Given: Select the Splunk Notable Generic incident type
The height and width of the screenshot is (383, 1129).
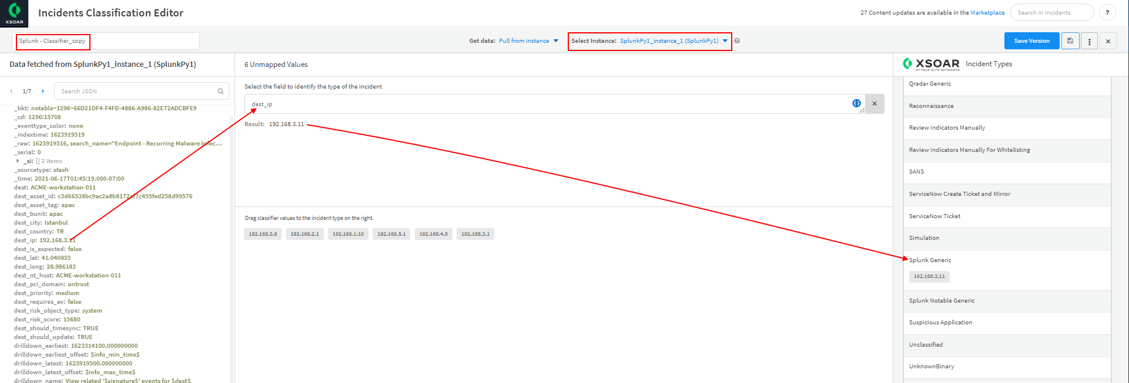Looking at the screenshot, I should click(942, 301).
